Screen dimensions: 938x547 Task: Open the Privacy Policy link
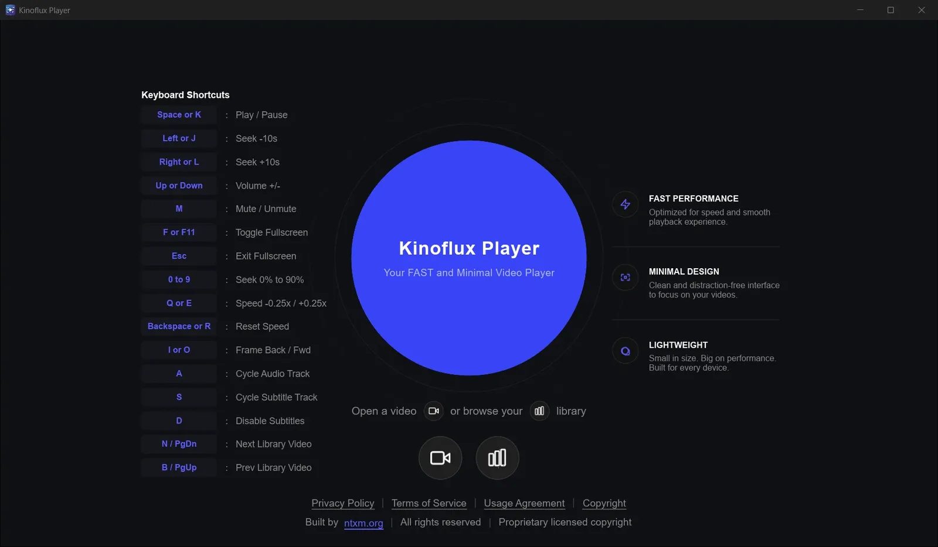343,503
